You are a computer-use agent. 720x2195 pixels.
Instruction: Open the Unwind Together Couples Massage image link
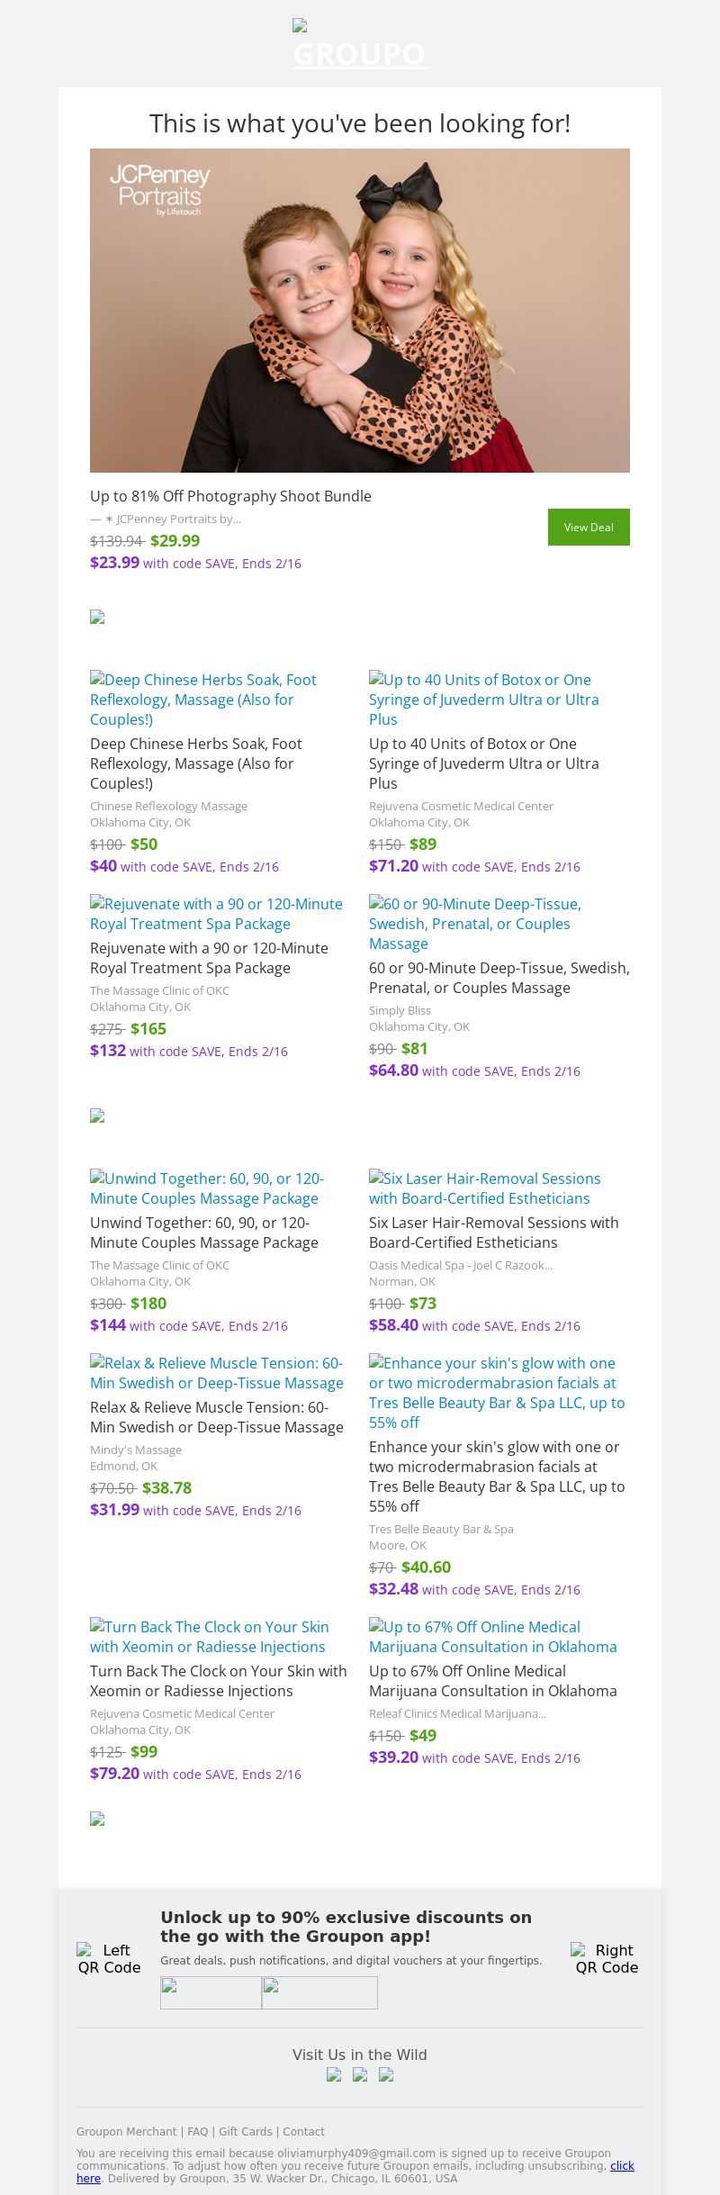[x=206, y=1188]
